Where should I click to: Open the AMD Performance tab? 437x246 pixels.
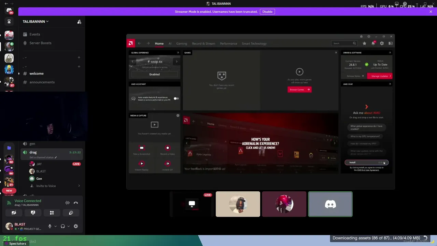228,43
